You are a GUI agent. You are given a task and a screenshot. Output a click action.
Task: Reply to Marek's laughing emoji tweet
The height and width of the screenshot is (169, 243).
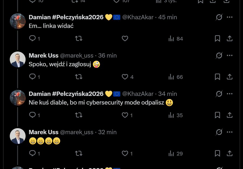32,153
